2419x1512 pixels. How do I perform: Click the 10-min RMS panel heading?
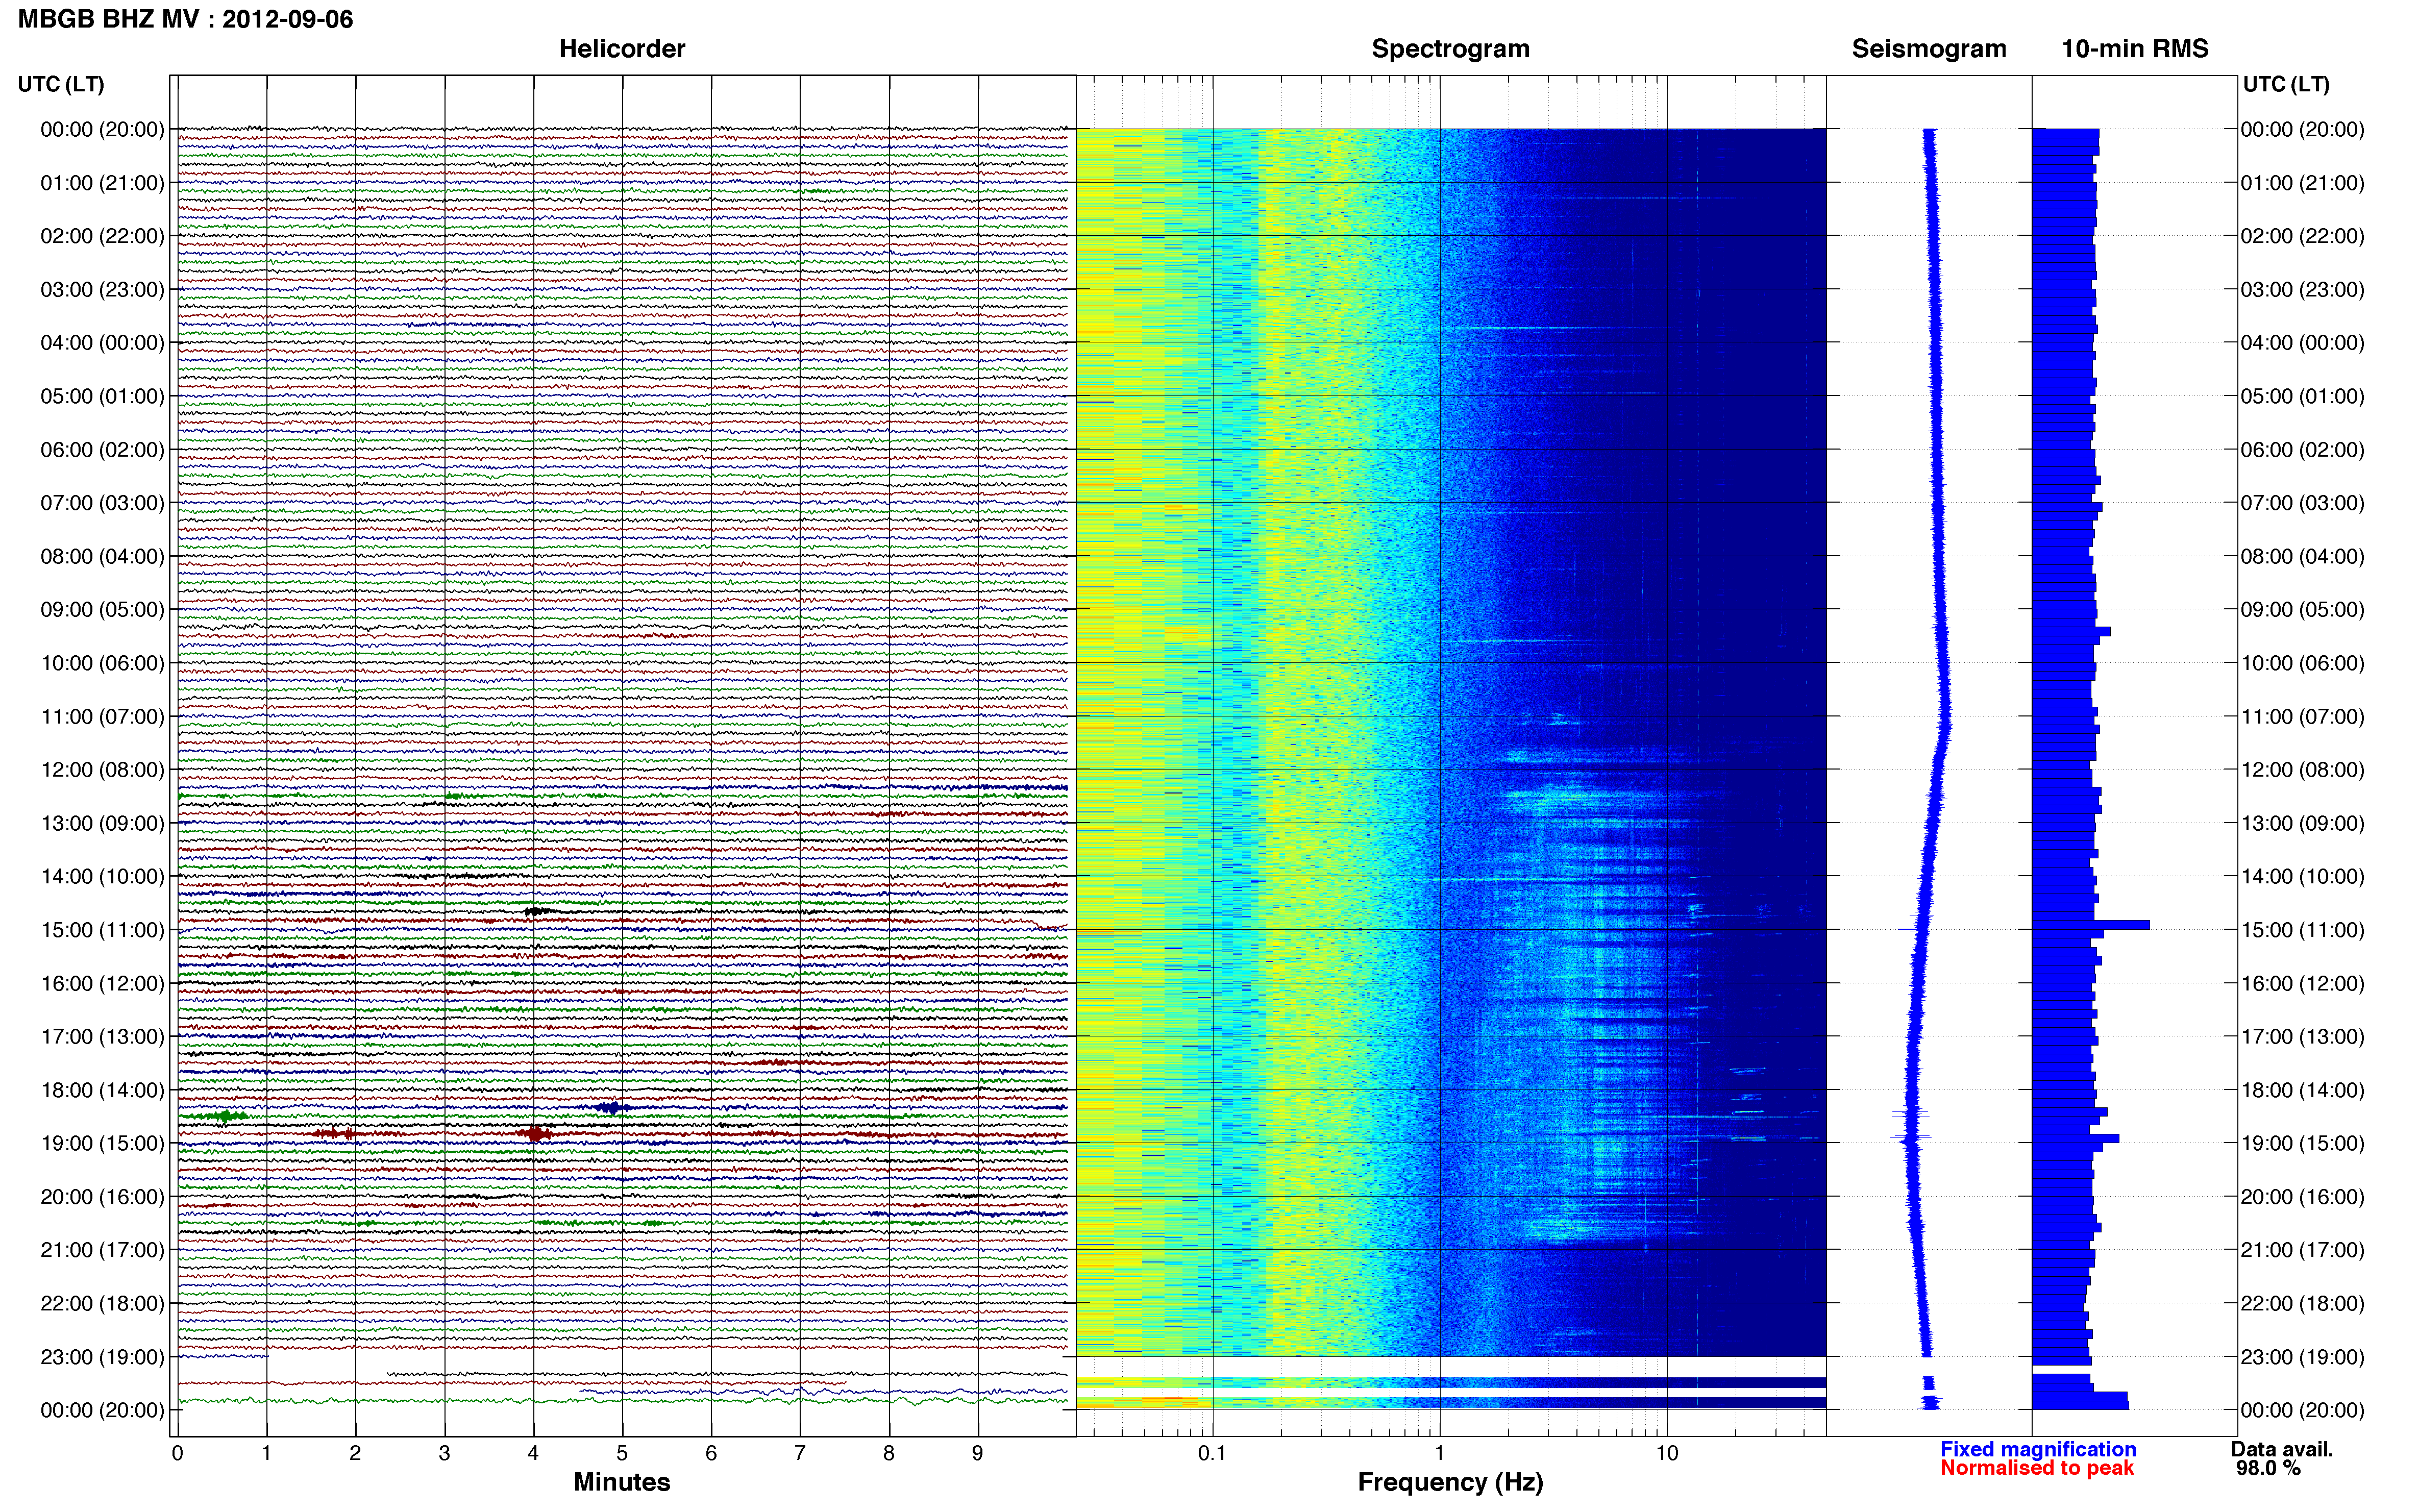pyautogui.click(x=2134, y=49)
